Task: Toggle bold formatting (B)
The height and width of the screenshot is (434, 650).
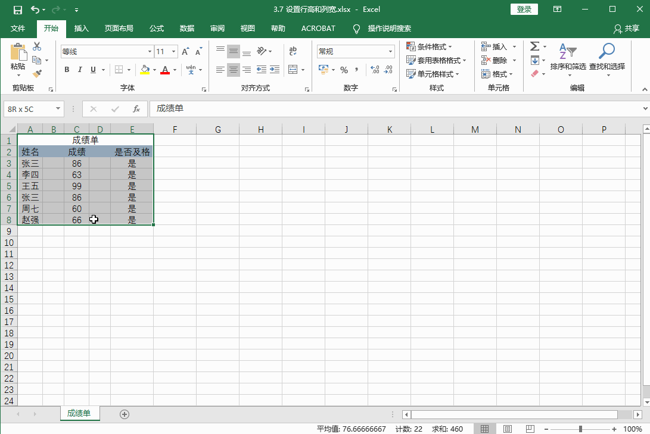Action: pyautogui.click(x=67, y=70)
